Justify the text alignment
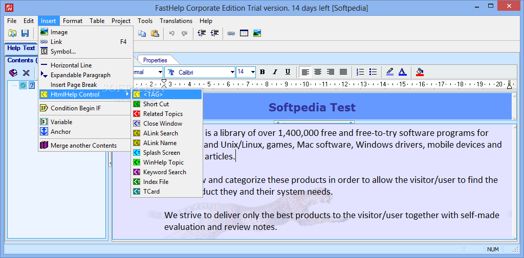Screen dimensions: 524x258 click(343, 72)
